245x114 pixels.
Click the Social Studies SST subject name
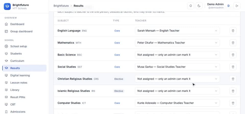click(70, 67)
